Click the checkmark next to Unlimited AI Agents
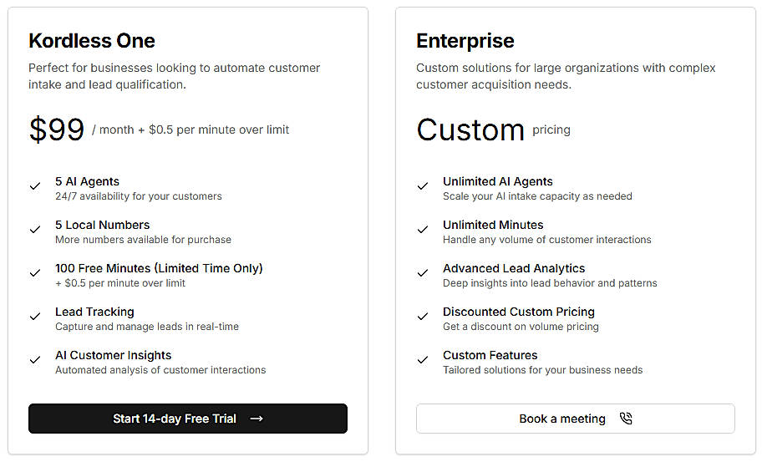This screenshot has height=462, width=762. pos(423,186)
